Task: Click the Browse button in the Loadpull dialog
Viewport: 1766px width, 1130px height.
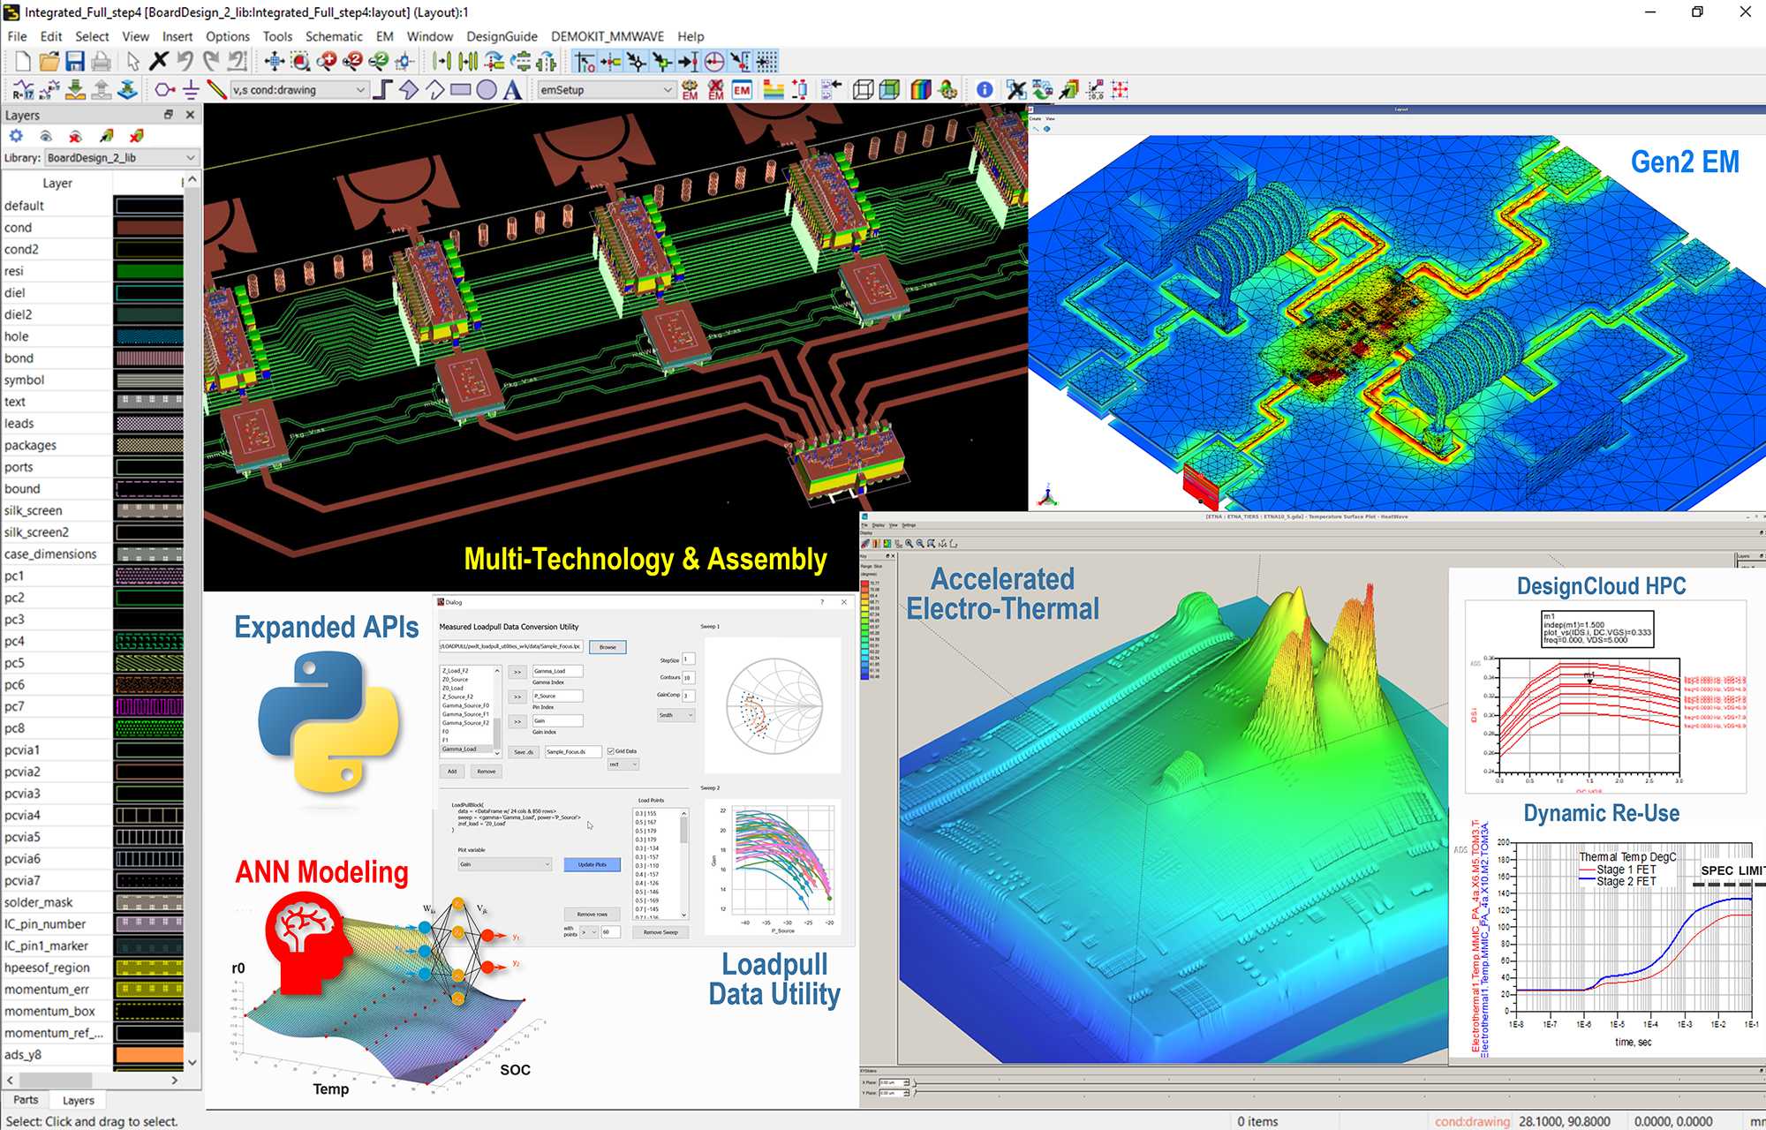Action: click(x=608, y=647)
